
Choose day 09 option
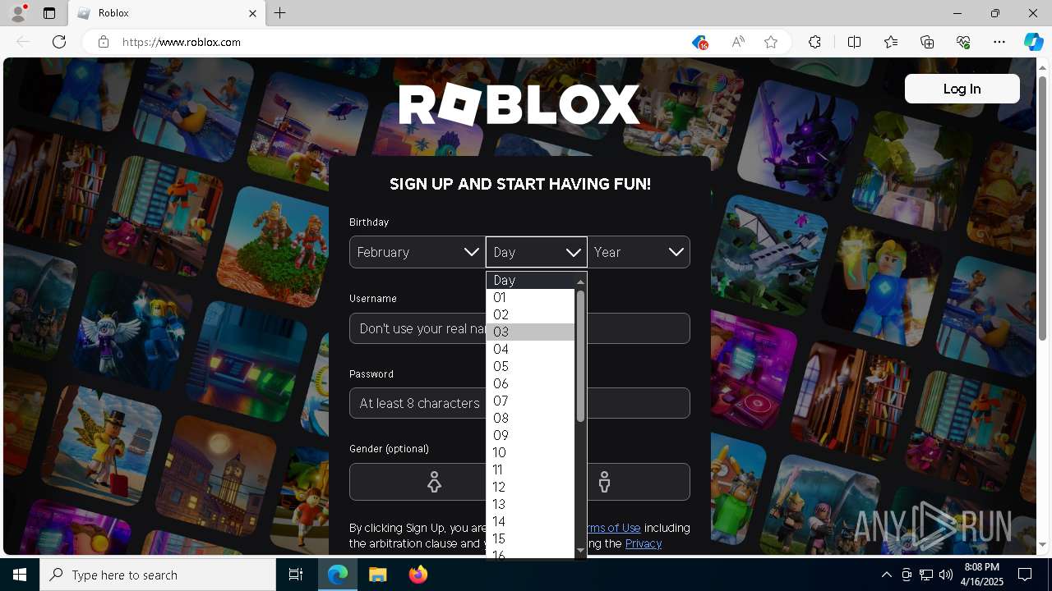click(530, 435)
